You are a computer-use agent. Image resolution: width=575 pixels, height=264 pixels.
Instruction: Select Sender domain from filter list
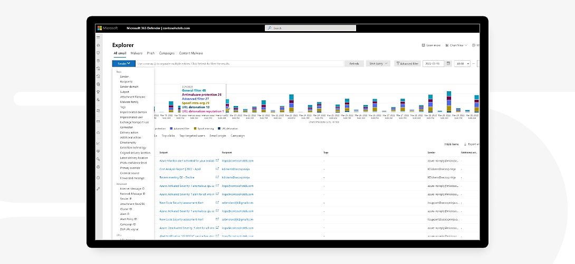[129, 87]
